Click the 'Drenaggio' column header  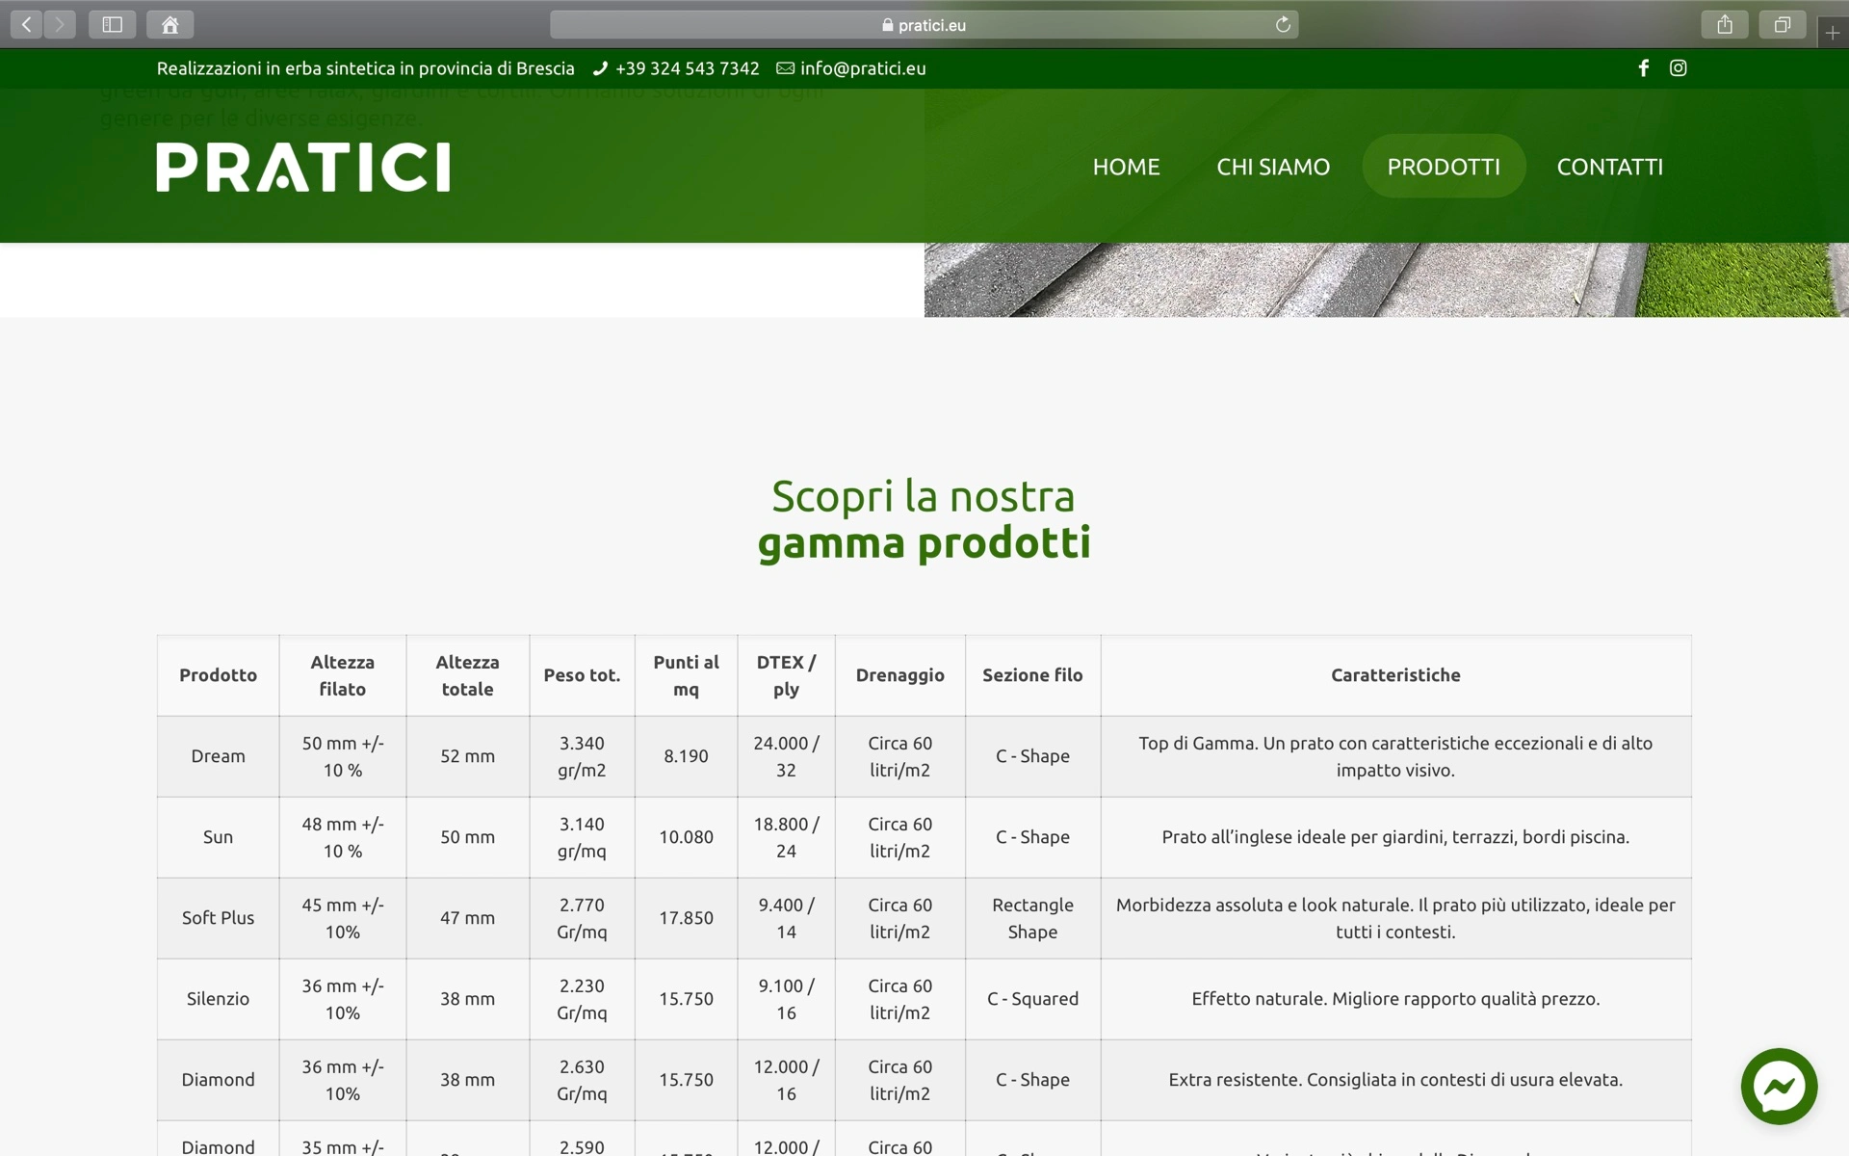900,675
